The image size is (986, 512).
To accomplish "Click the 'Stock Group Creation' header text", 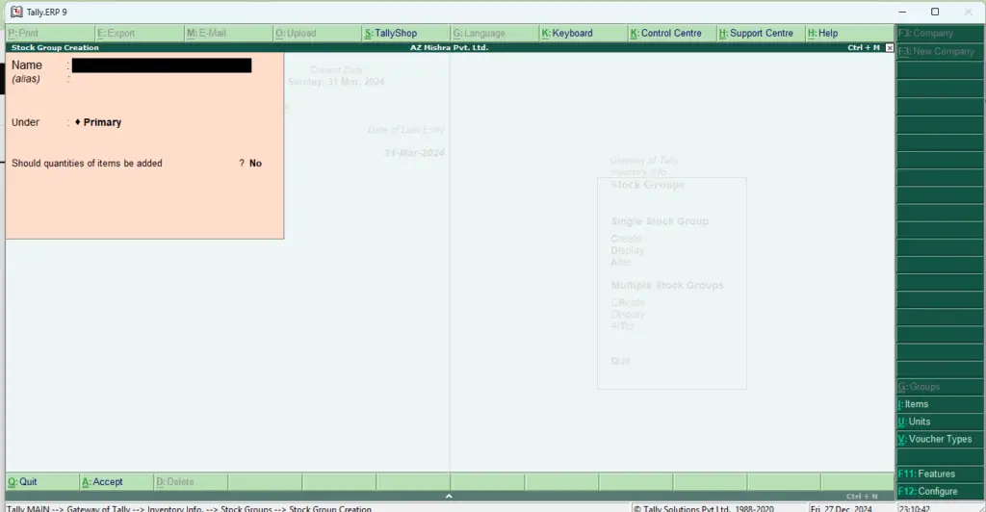I will coord(55,48).
